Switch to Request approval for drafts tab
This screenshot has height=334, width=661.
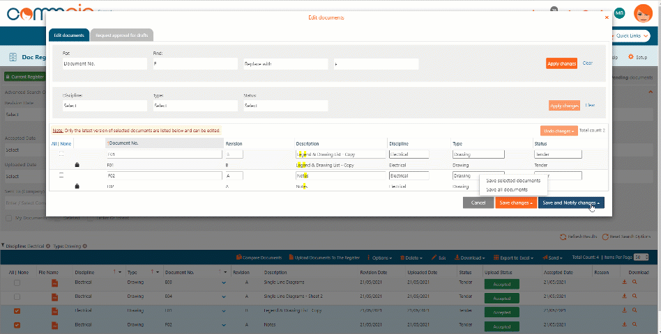122,35
